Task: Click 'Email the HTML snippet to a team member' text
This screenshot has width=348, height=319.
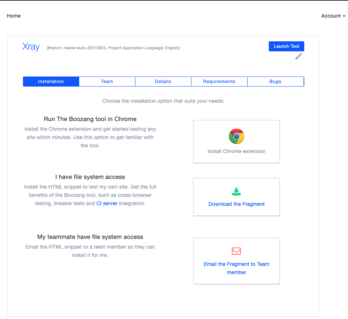Action: pos(90,251)
